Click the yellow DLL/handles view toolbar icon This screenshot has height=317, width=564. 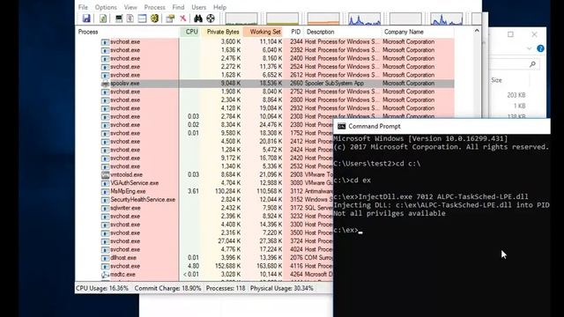click(155, 18)
